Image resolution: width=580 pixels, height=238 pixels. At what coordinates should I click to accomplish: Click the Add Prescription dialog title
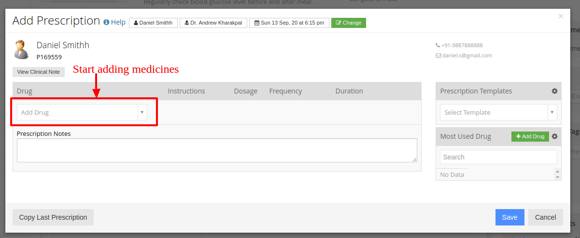click(x=56, y=21)
